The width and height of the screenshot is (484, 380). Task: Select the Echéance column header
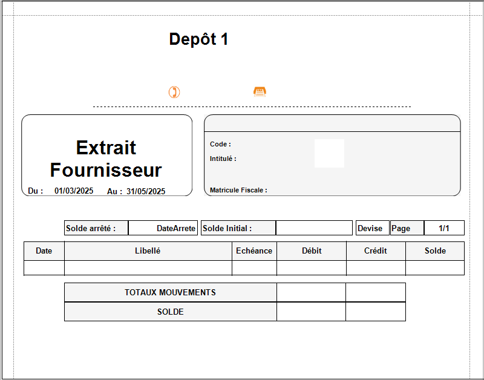click(254, 251)
